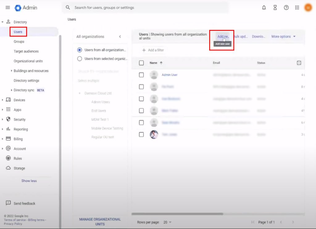Sort by Name using the arrow
The height and width of the screenshot is (229, 316).
tap(161, 63)
